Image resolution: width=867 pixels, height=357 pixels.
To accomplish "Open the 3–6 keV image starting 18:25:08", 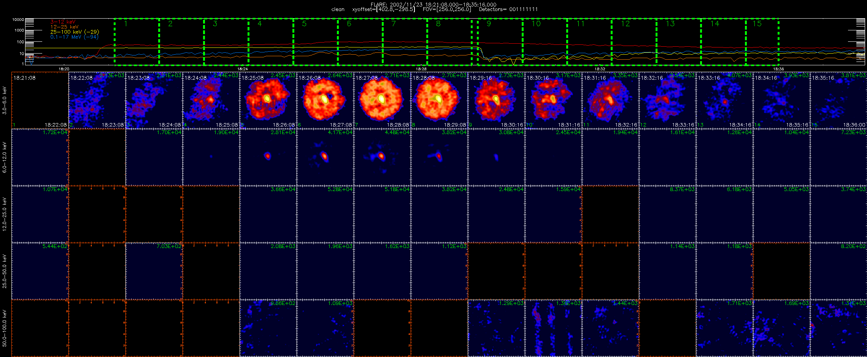I will 268,100.
